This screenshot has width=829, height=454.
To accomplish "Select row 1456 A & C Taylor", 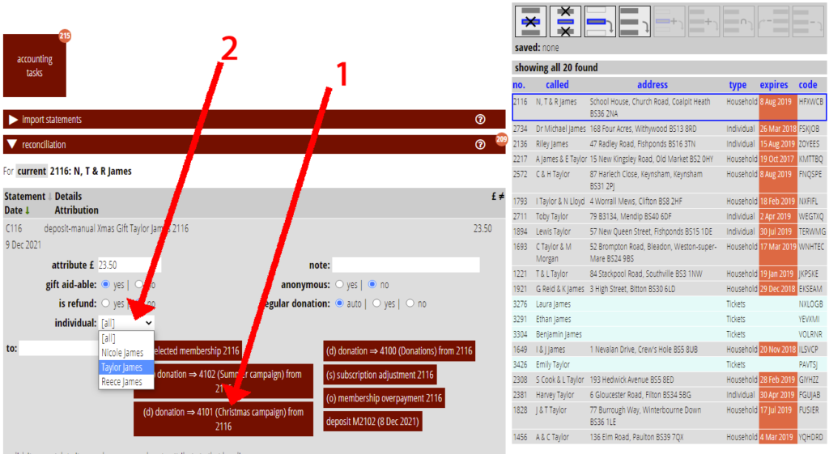I will tap(669, 437).
